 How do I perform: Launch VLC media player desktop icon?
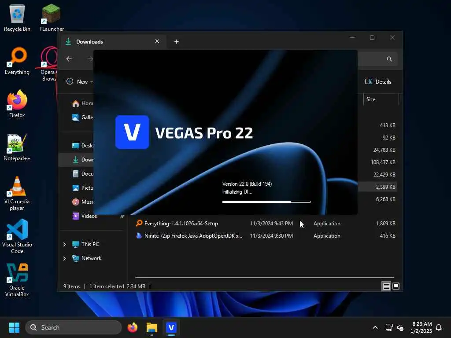(17, 194)
